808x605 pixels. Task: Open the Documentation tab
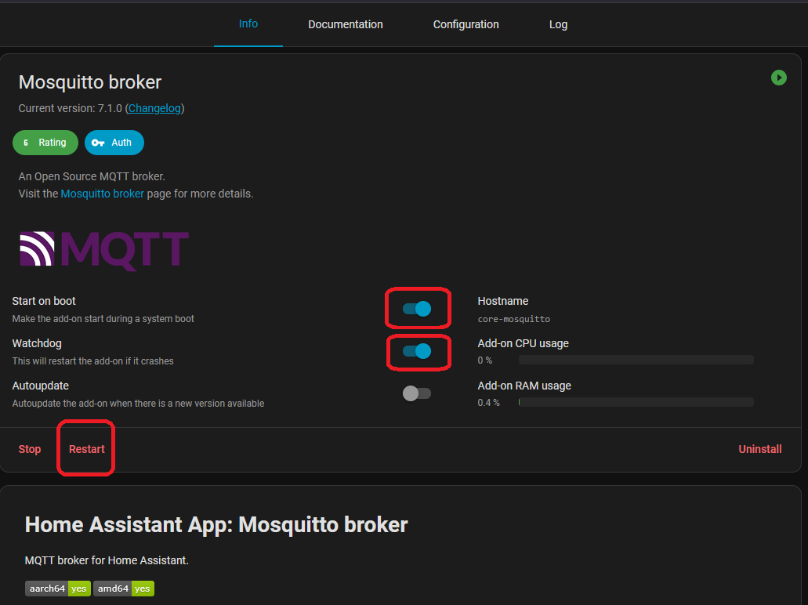point(346,24)
